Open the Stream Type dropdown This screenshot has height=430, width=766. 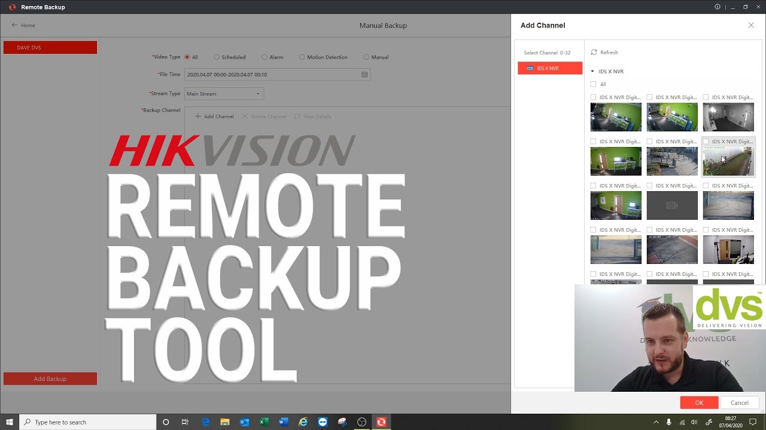click(x=224, y=94)
